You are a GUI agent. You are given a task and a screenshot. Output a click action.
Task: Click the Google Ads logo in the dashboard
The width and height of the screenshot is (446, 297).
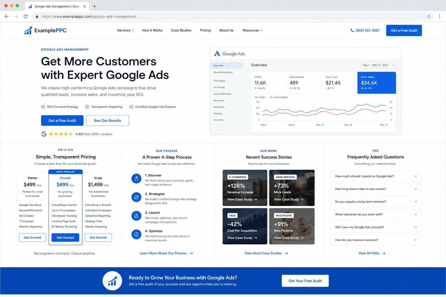(x=217, y=54)
